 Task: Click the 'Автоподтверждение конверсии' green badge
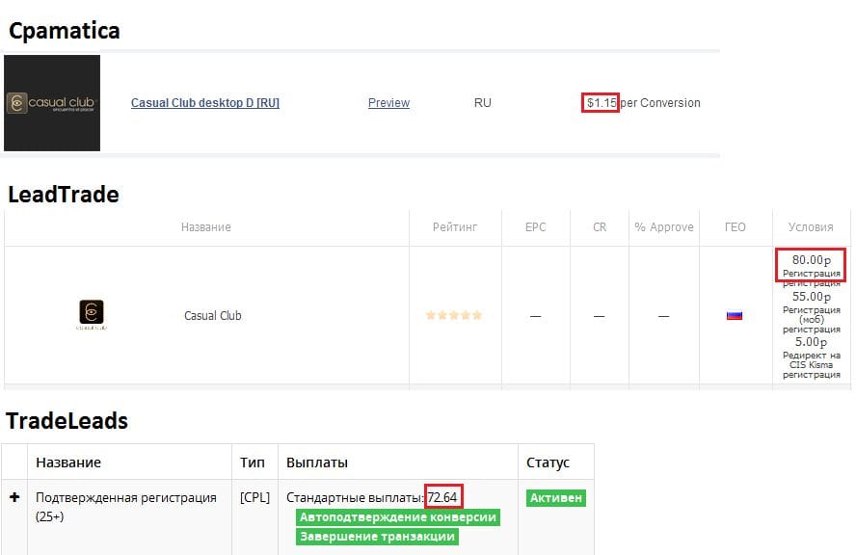[398, 516]
